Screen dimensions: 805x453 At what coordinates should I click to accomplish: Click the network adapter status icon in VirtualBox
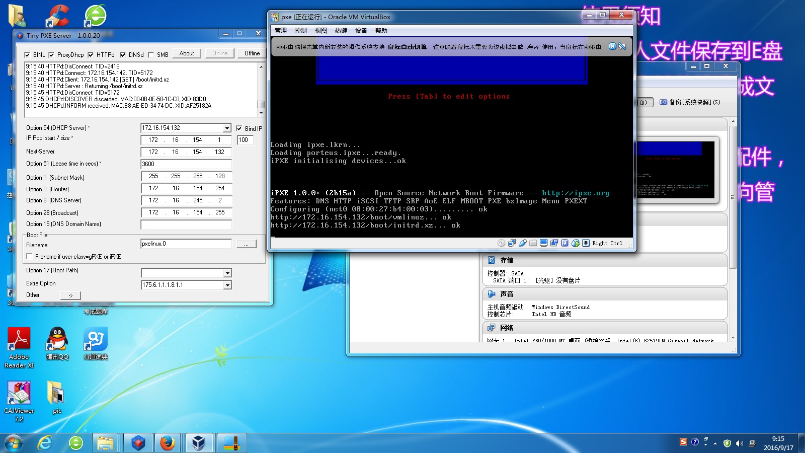(x=512, y=243)
